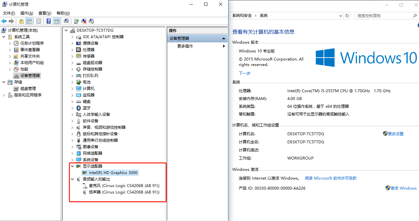Collapse the 音频输入和输出 category chevron

point(72,179)
